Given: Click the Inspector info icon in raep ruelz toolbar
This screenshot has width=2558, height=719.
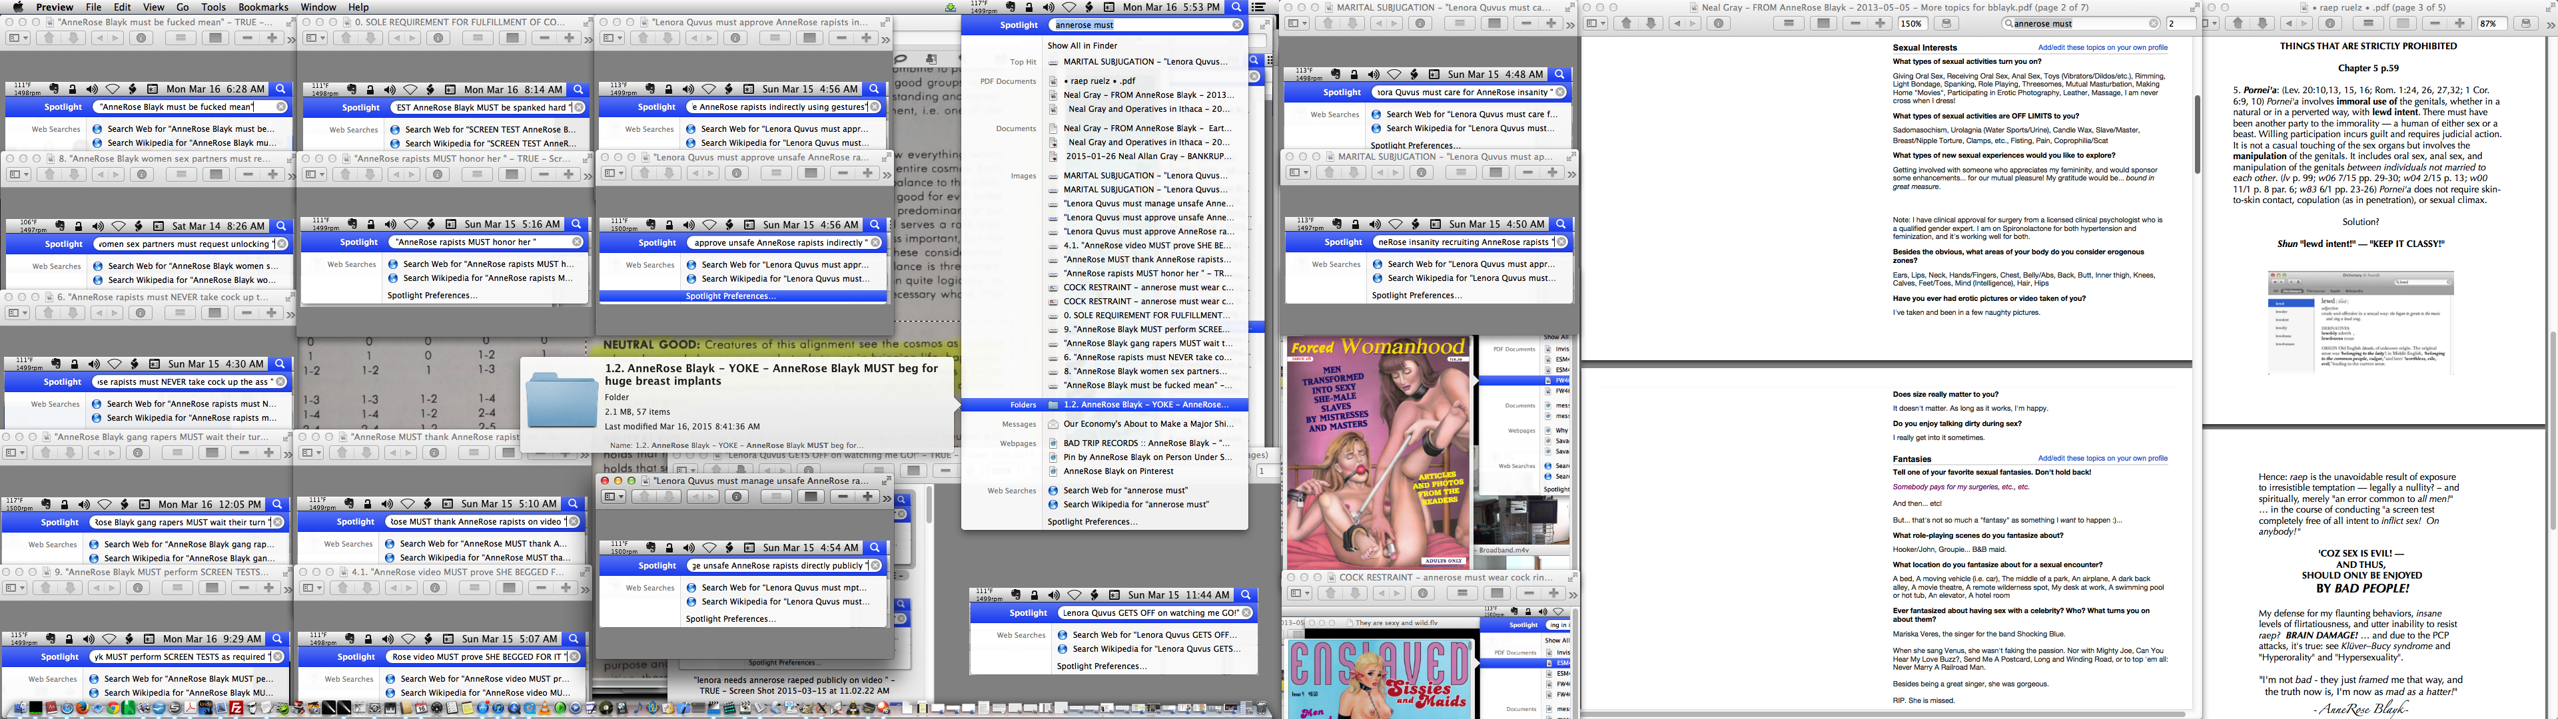Looking at the screenshot, I should pyautogui.click(x=2331, y=24).
